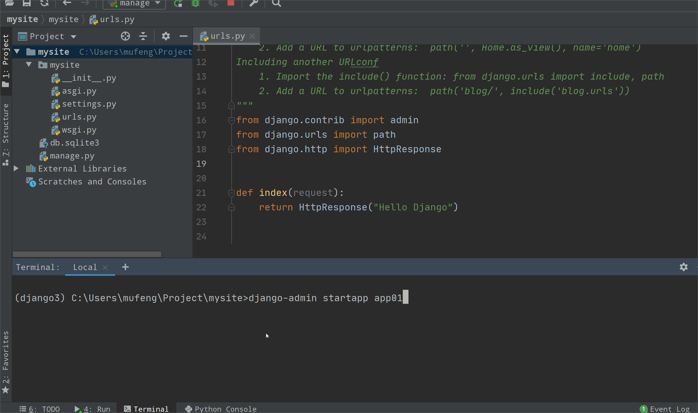Open the Event Log panel
Screen dimensions: 698x413
(x=665, y=409)
